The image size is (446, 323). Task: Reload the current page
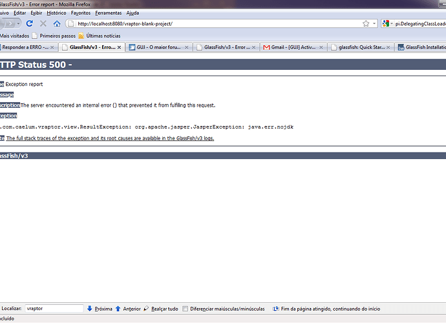(30, 23)
